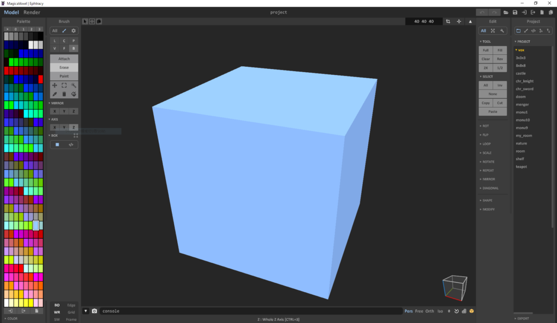Open a file with the folder icon

(506, 12)
